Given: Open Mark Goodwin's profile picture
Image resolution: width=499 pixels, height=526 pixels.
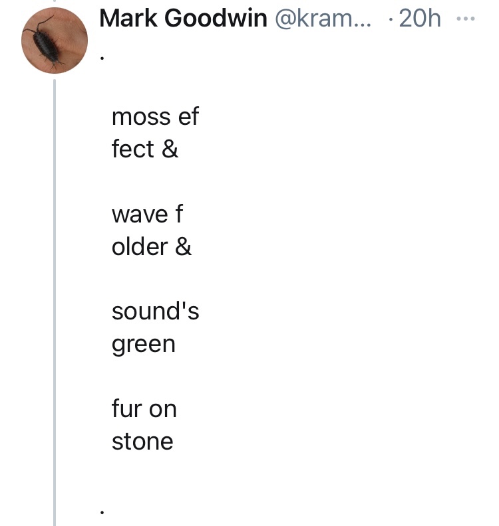Looking at the screenshot, I should [55, 41].
